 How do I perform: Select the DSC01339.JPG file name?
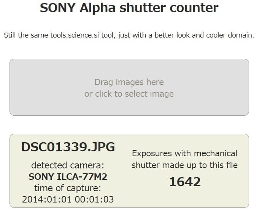tap(68, 147)
